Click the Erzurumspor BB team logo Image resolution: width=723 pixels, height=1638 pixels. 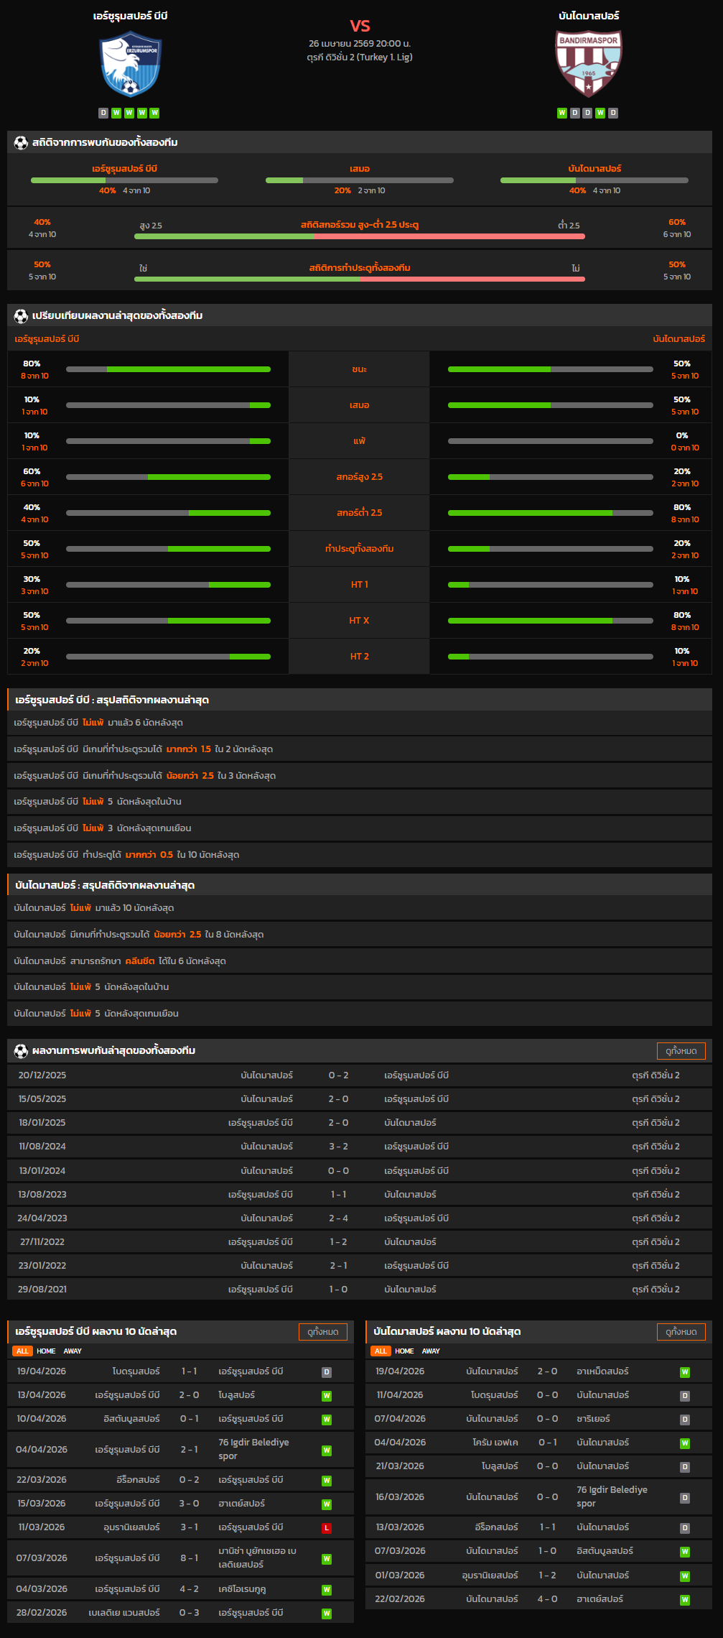click(131, 65)
